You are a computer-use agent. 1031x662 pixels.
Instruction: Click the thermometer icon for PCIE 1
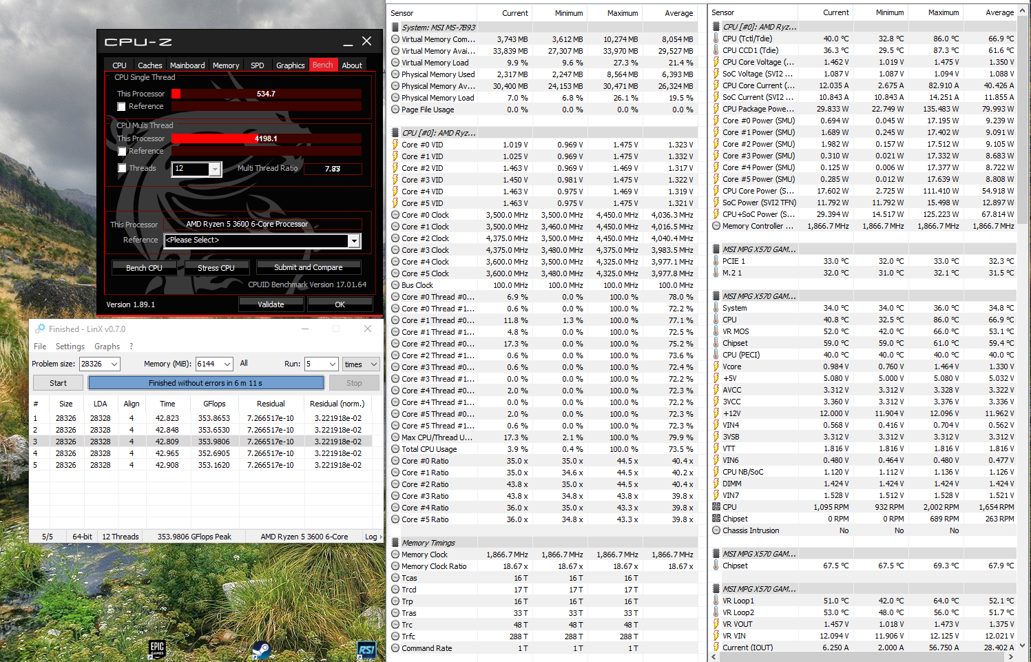716,261
